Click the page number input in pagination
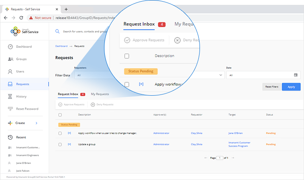This screenshot has height=180, width=304. click(219, 158)
